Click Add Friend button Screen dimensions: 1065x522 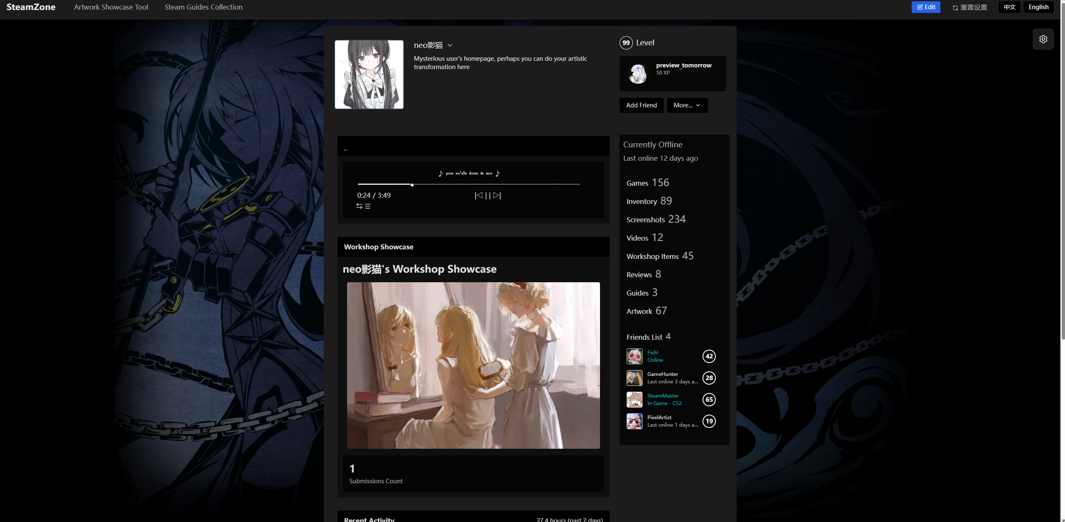[641, 105]
